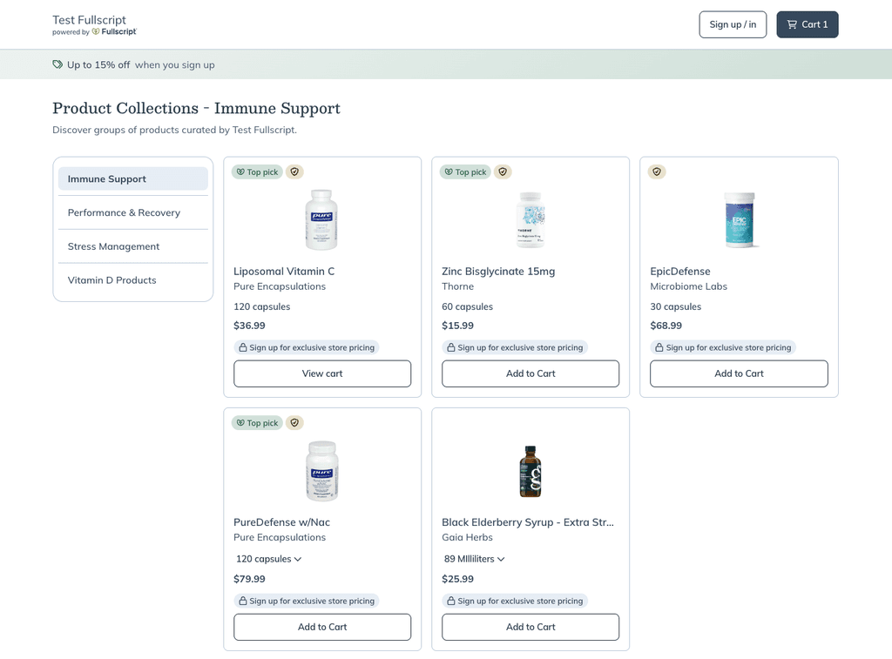Click Top pick badge on Liposomal Vitamin C
Screen dimensions: 892x659
tap(257, 171)
